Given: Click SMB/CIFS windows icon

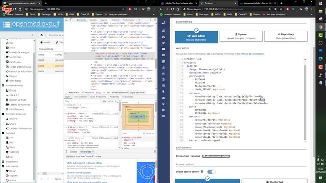Looking at the screenshot, I should [x=7, y=152].
